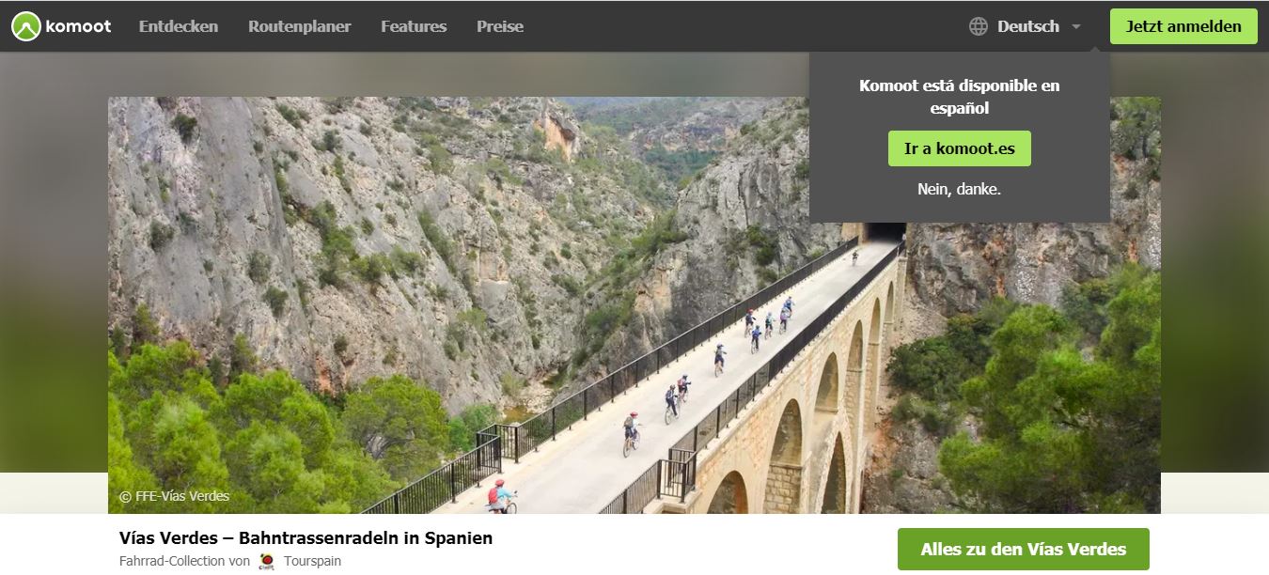Click the globe language icon

pyautogui.click(x=979, y=26)
